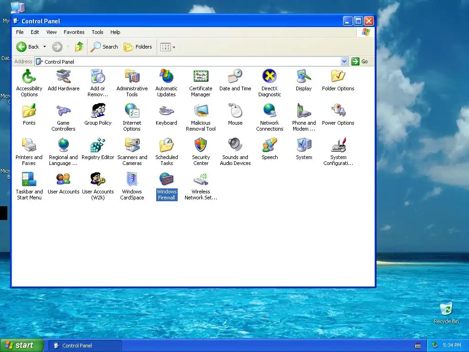Select the Fonts folder icon

(29, 115)
